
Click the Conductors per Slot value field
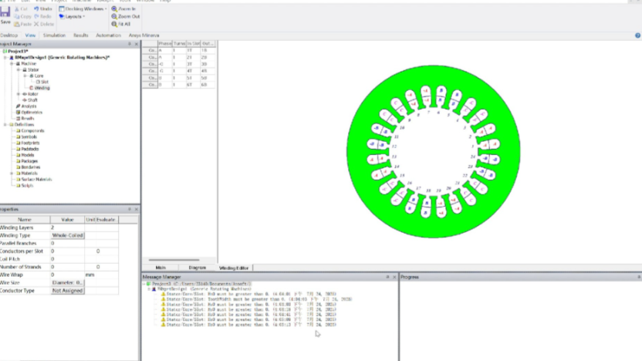click(67, 251)
